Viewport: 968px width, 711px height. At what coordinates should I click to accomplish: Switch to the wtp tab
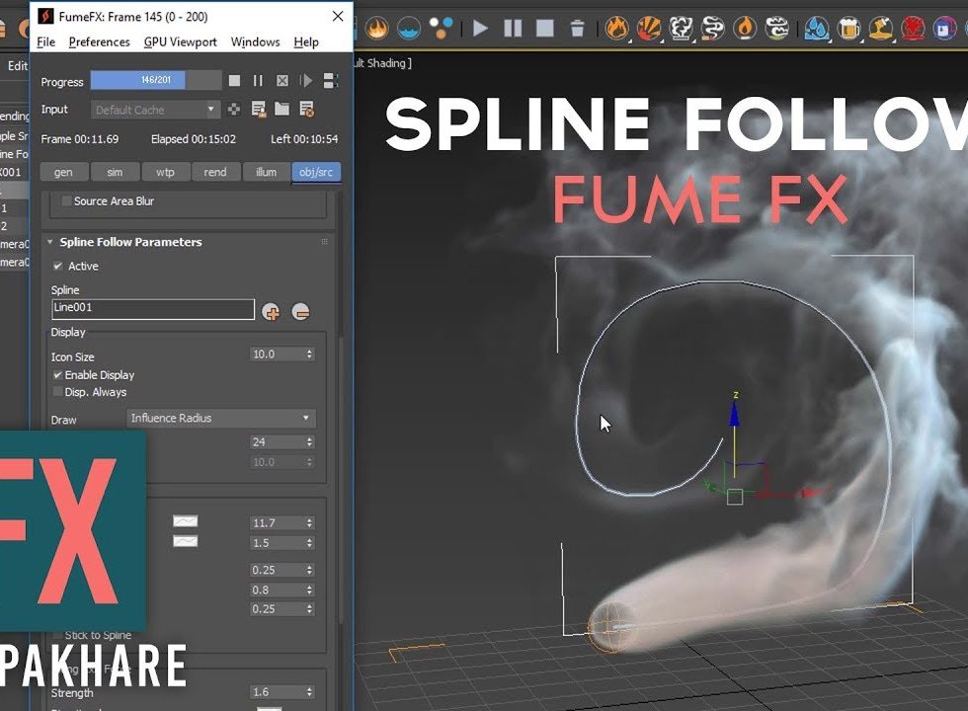(x=165, y=172)
